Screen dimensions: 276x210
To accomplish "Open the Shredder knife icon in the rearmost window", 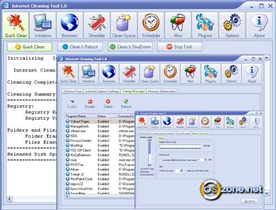I will (x=97, y=25).
